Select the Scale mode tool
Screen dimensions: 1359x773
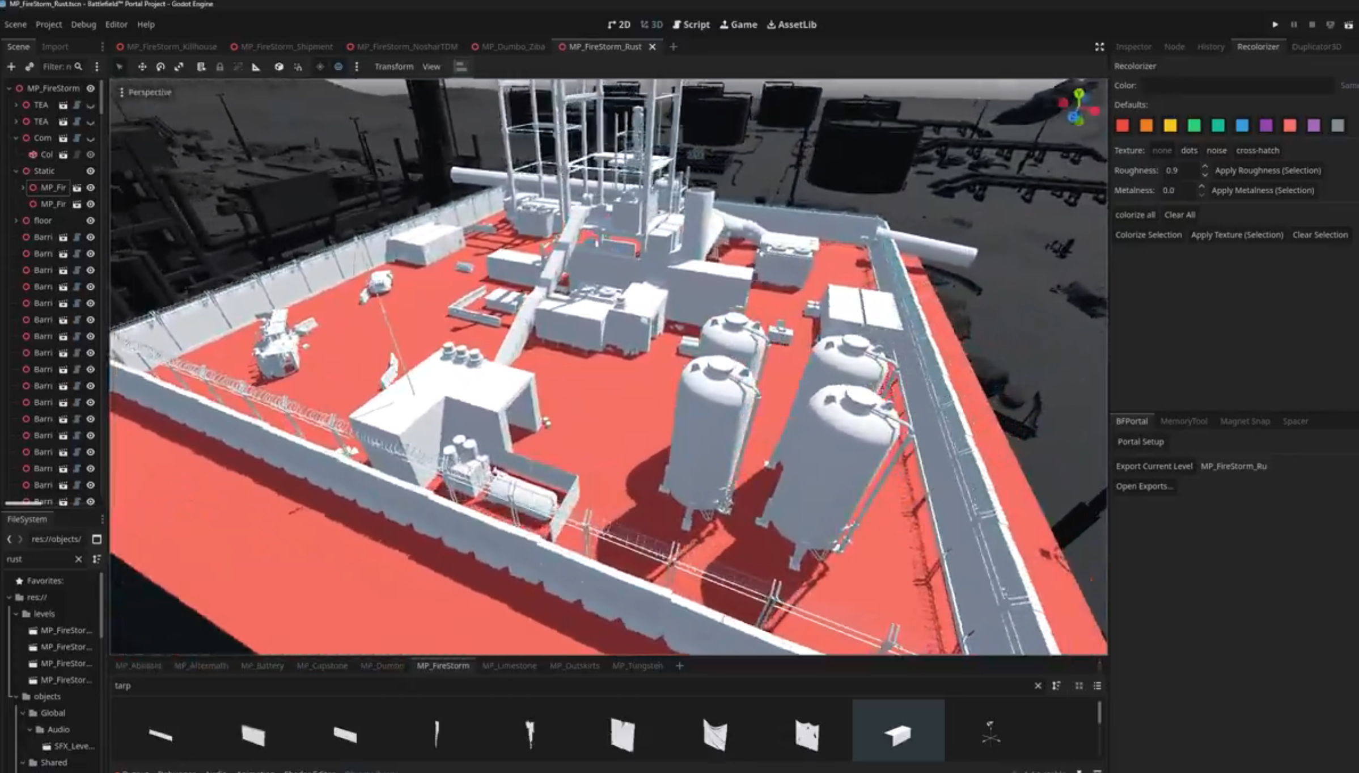(179, 67)
